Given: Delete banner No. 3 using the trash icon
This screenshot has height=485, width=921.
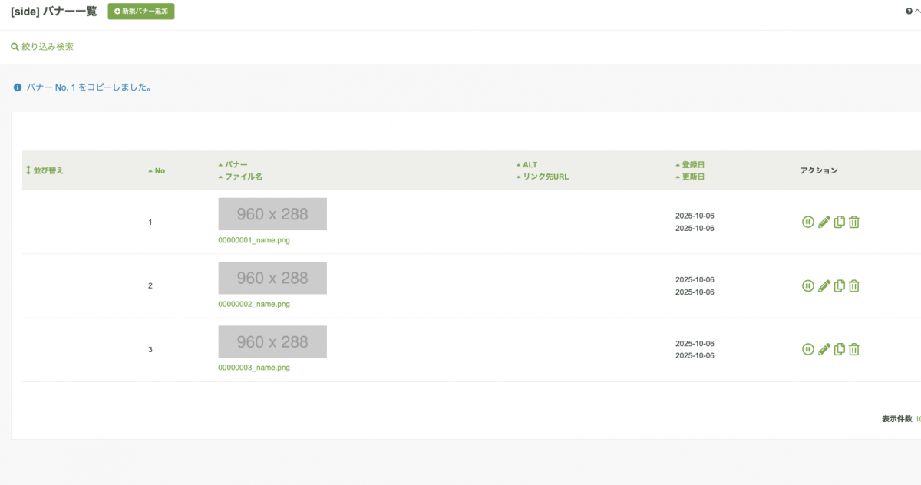Looking at the screenshot, I should pos(854,349).
